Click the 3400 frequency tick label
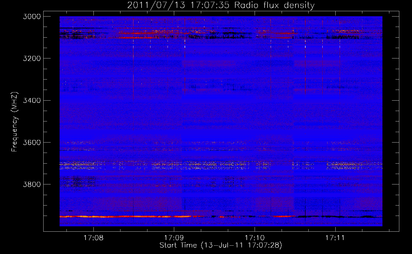The width and height of the screenshot is (412, 254). pos(32,100)
